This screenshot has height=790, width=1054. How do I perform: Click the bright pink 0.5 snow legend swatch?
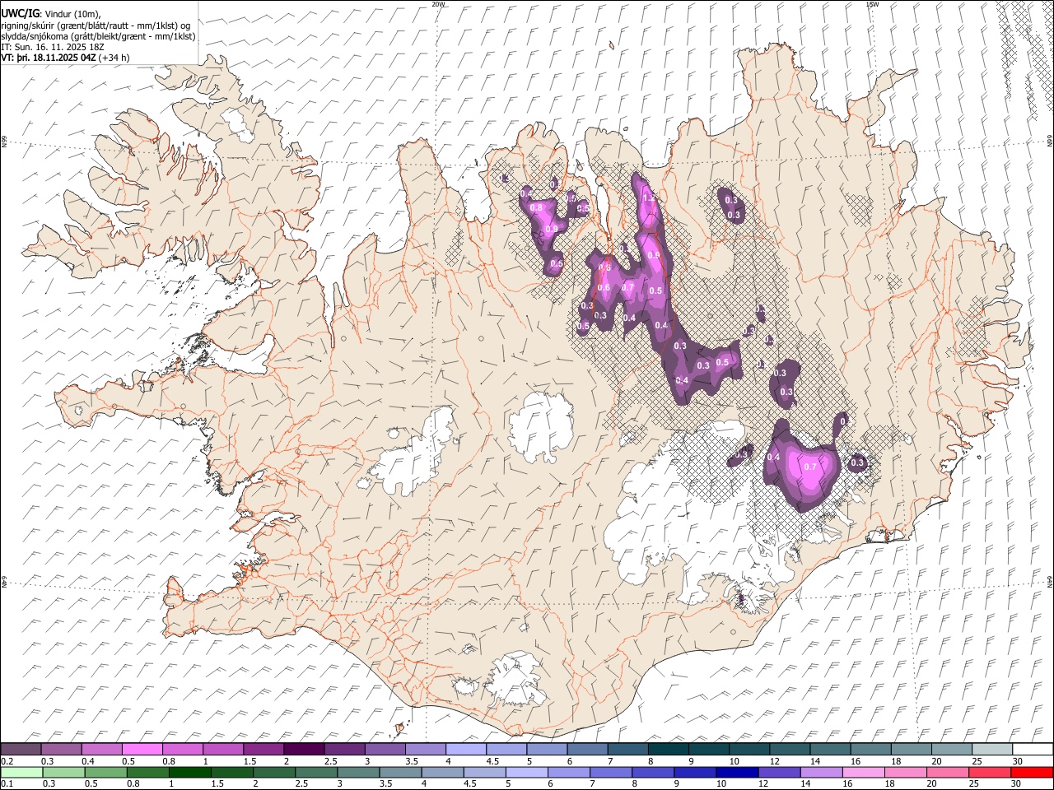(x=142, y=749)
